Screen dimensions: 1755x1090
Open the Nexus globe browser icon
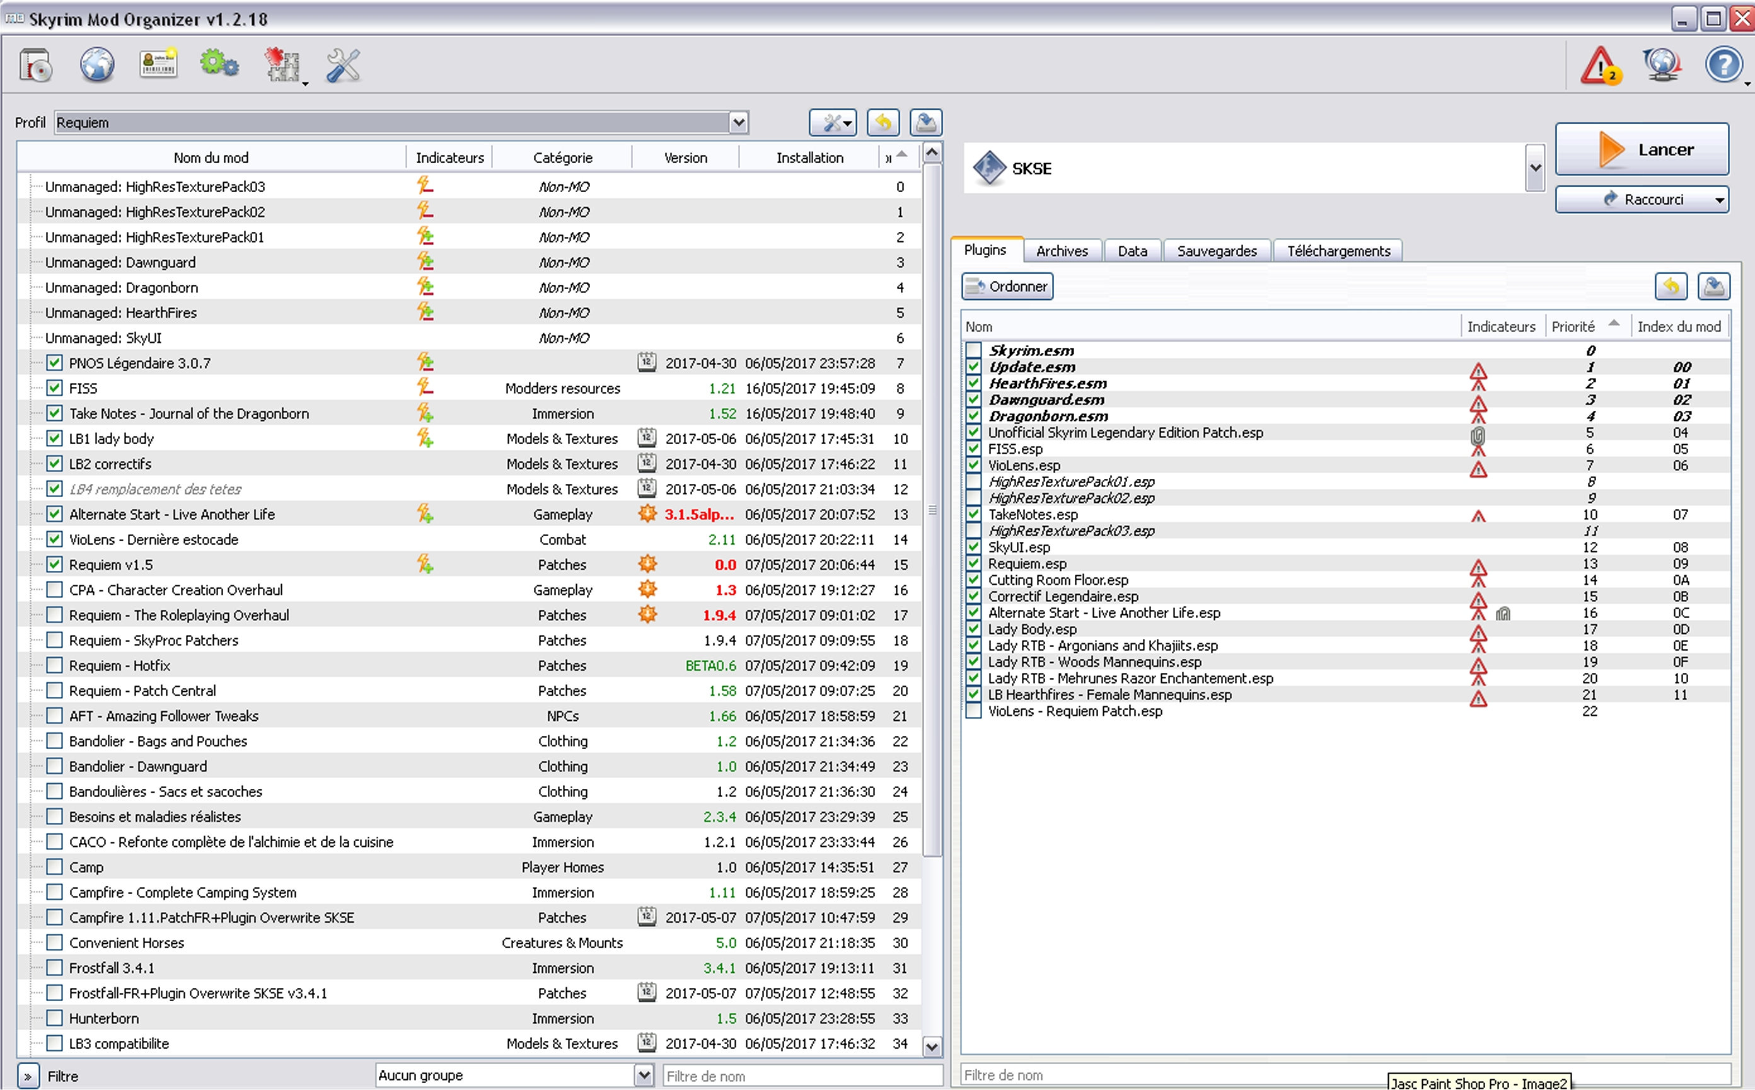point(96,66)
